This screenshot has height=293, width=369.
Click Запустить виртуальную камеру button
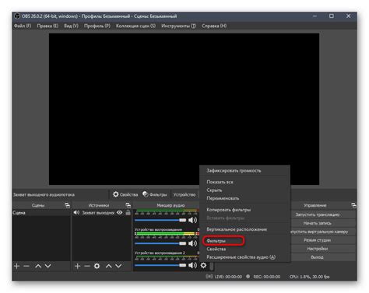tap(323, 232)
